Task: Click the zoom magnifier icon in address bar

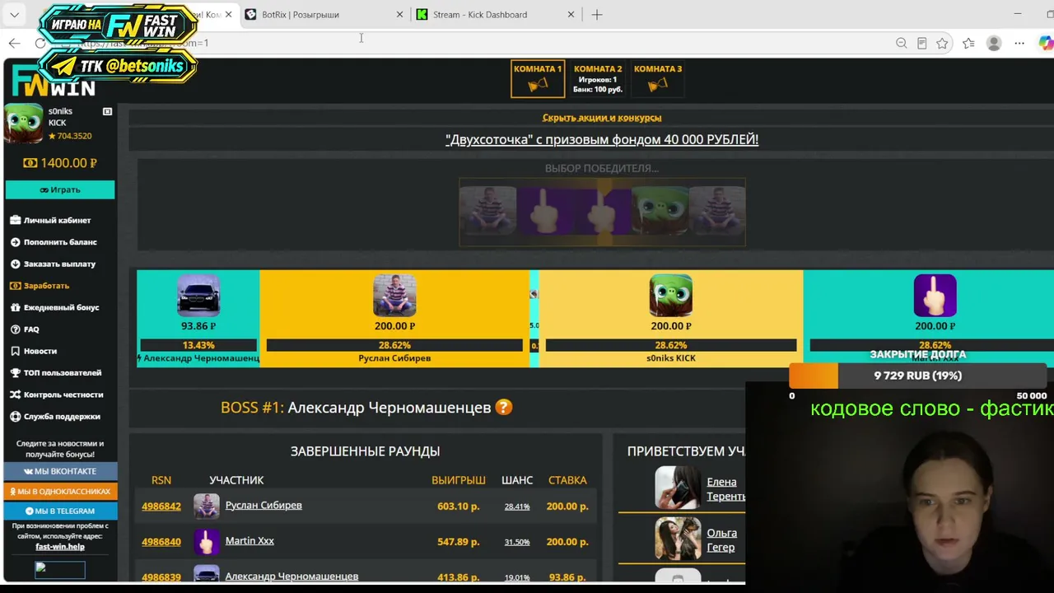Action: click(901, 43)
